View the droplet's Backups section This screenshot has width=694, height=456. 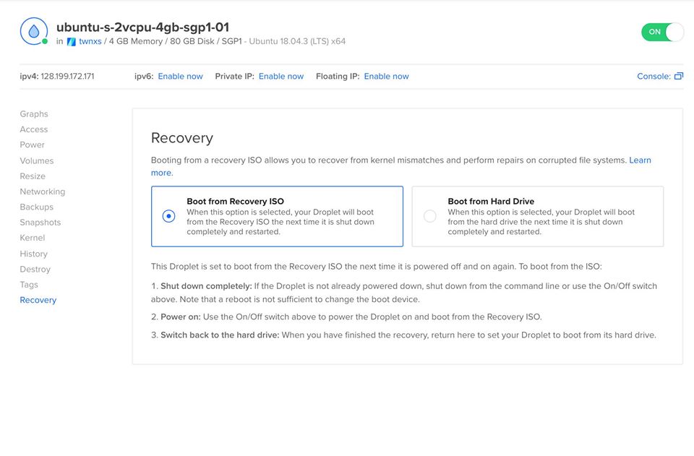point(37,207)
